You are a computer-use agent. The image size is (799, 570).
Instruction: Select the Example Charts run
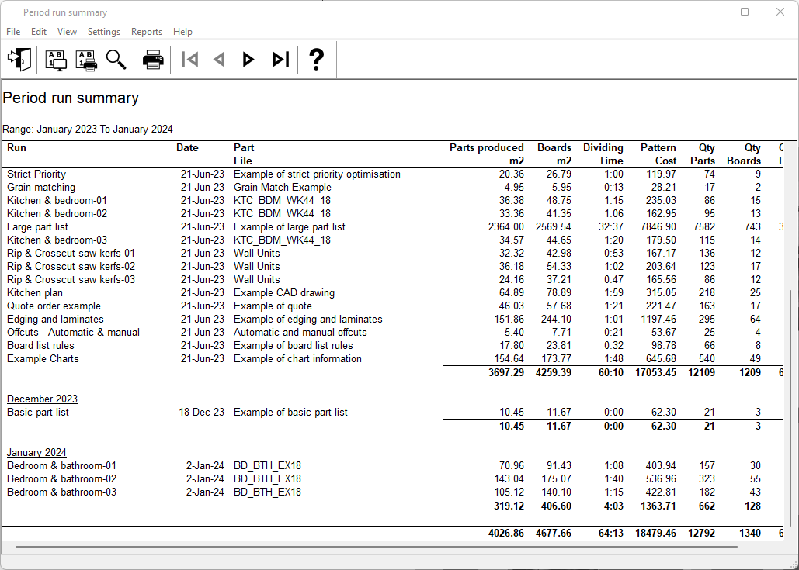coord(43,359)
